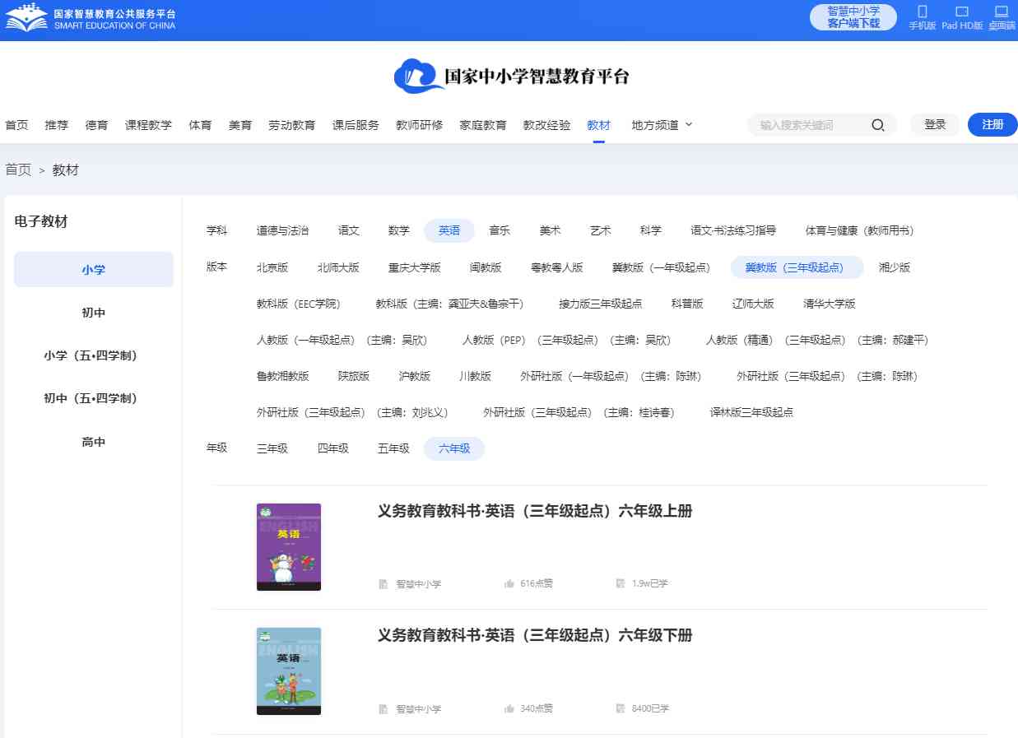Choose 人教版（PEP）（三年级起点） edition
Image resolution: width=1018 pixels, height=738 pixels.
pyautogui.click(x=566, y=340)
